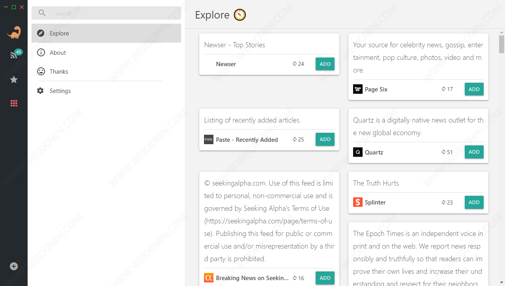Click the Epoch Times description text
This screenshot has width=505, height=286.
(x=418, y=258)
